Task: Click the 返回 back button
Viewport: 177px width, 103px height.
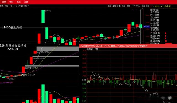Action: point(147,6)
